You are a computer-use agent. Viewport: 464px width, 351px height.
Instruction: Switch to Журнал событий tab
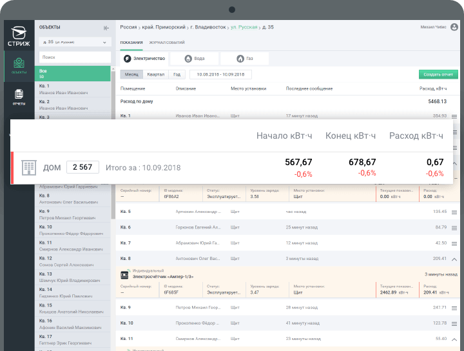[x=167, y=43]
